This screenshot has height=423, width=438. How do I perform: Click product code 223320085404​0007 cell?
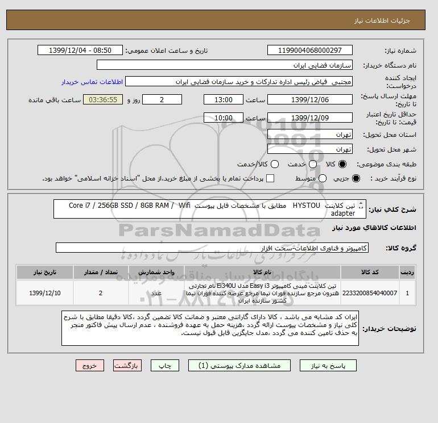click(370, 293)
